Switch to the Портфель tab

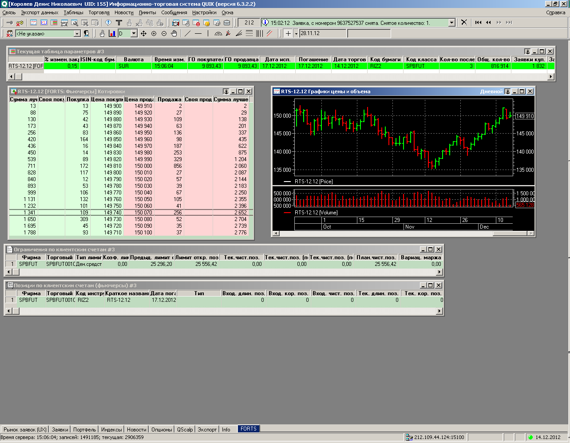point(84,429)
